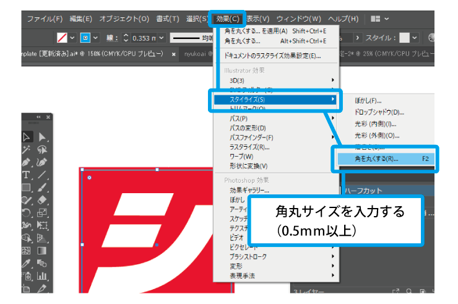
Task: Select the Warp tool
Action: 27,225
